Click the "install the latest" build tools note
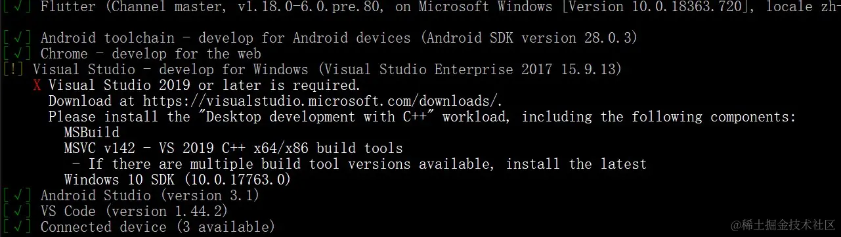This screenshot has width=841, height=237. click(x=576, y=164)
